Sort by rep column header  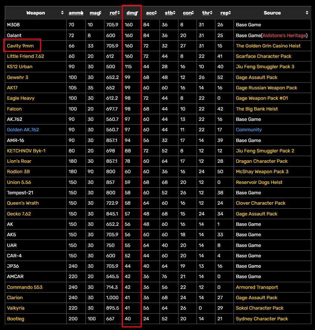point(224,13)
